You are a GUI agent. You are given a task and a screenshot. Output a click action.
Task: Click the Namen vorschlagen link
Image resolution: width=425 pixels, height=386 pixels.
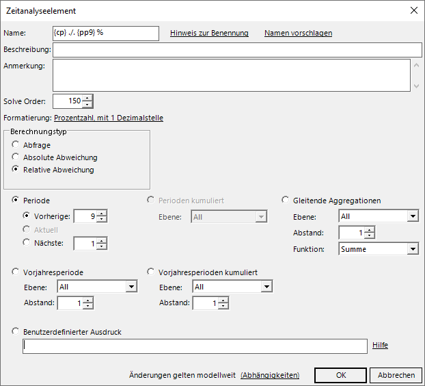point(298,33)
